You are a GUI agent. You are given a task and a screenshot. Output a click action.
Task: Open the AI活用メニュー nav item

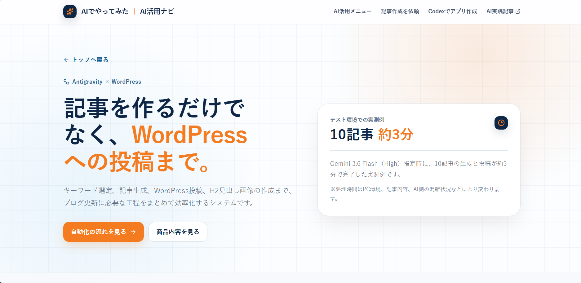(353, 11)
